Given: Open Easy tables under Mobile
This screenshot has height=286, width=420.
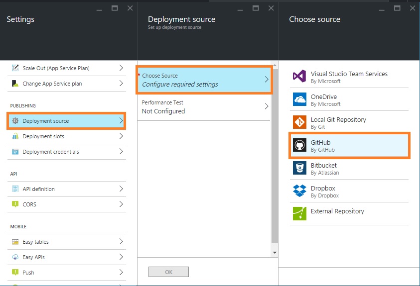Looking at the screenshot, I should point(35,242).
